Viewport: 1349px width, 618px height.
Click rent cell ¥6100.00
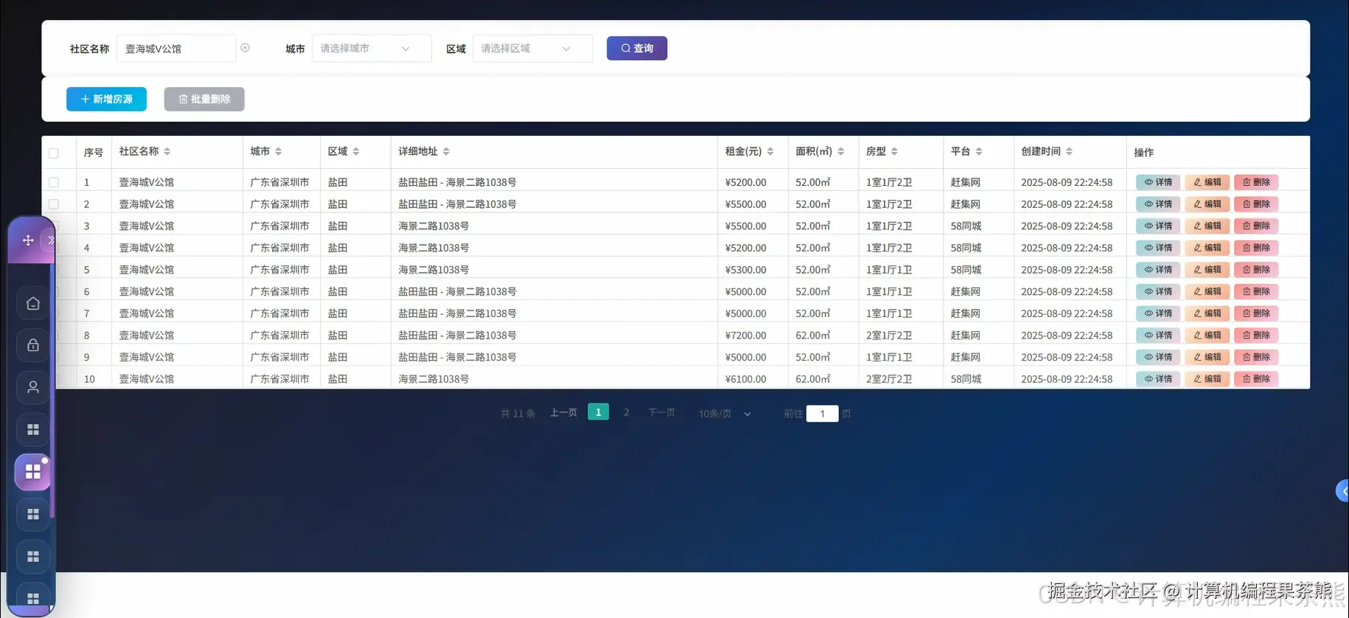[x=746, y=379]
